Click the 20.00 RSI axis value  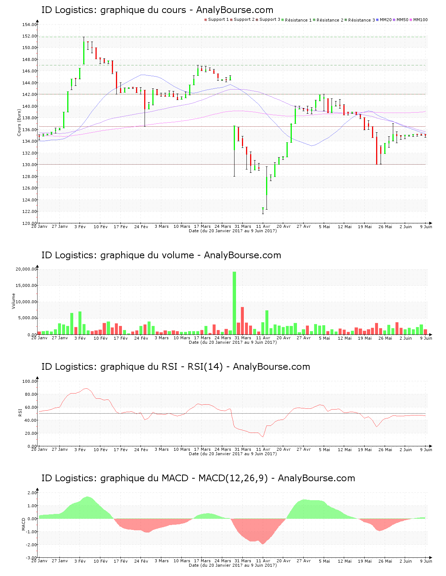click(30, 433)
